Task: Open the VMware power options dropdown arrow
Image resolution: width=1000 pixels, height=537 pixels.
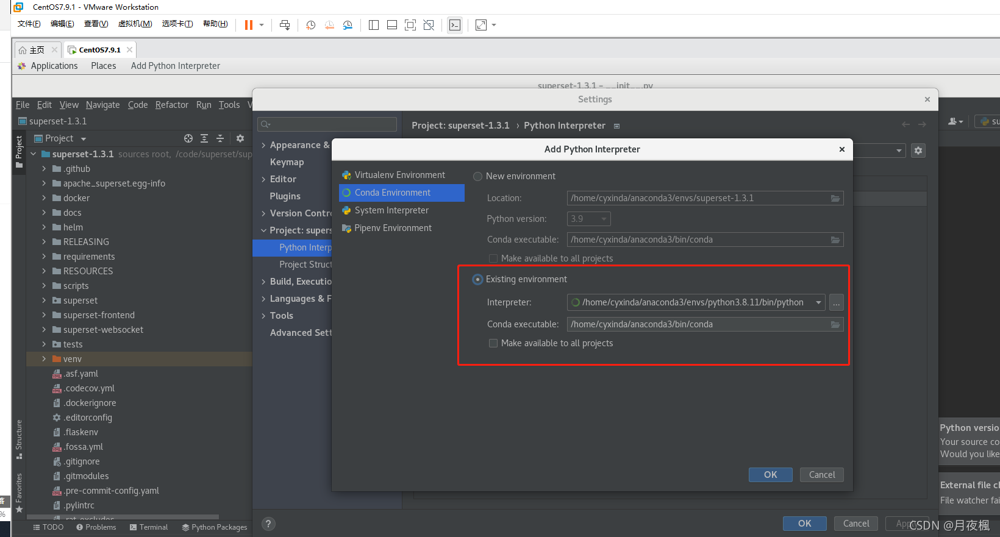Action: click(x=262, y=25)
